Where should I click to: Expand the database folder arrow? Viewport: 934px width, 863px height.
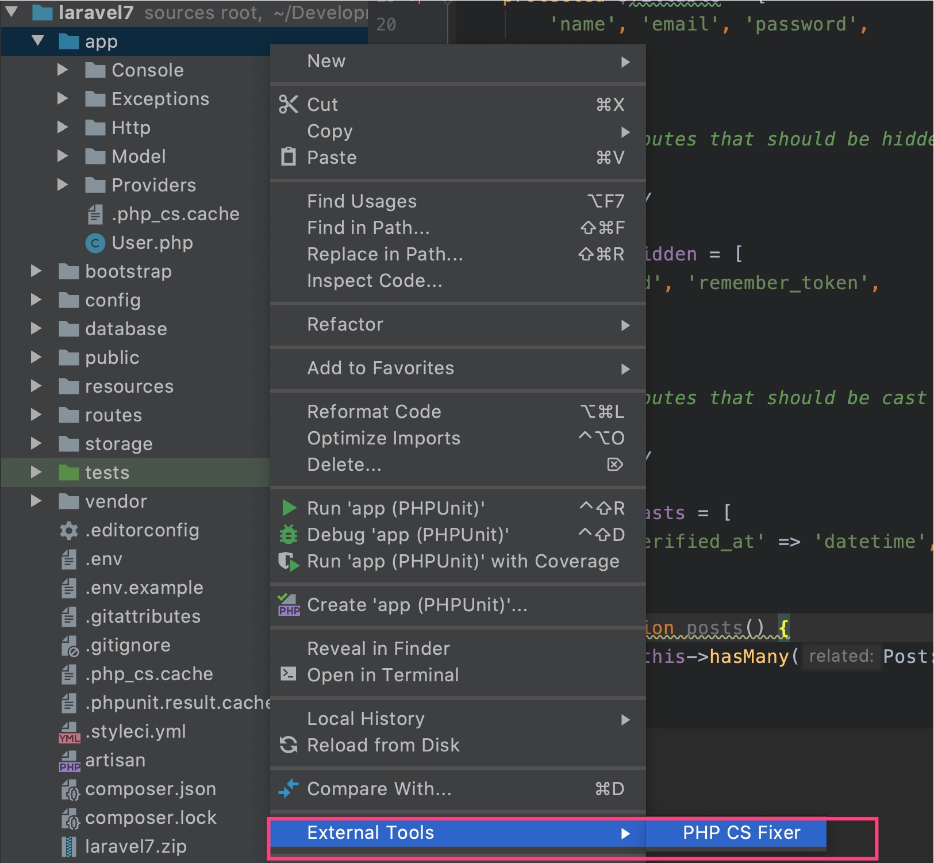pyautogui.click(x=36, y=328)
